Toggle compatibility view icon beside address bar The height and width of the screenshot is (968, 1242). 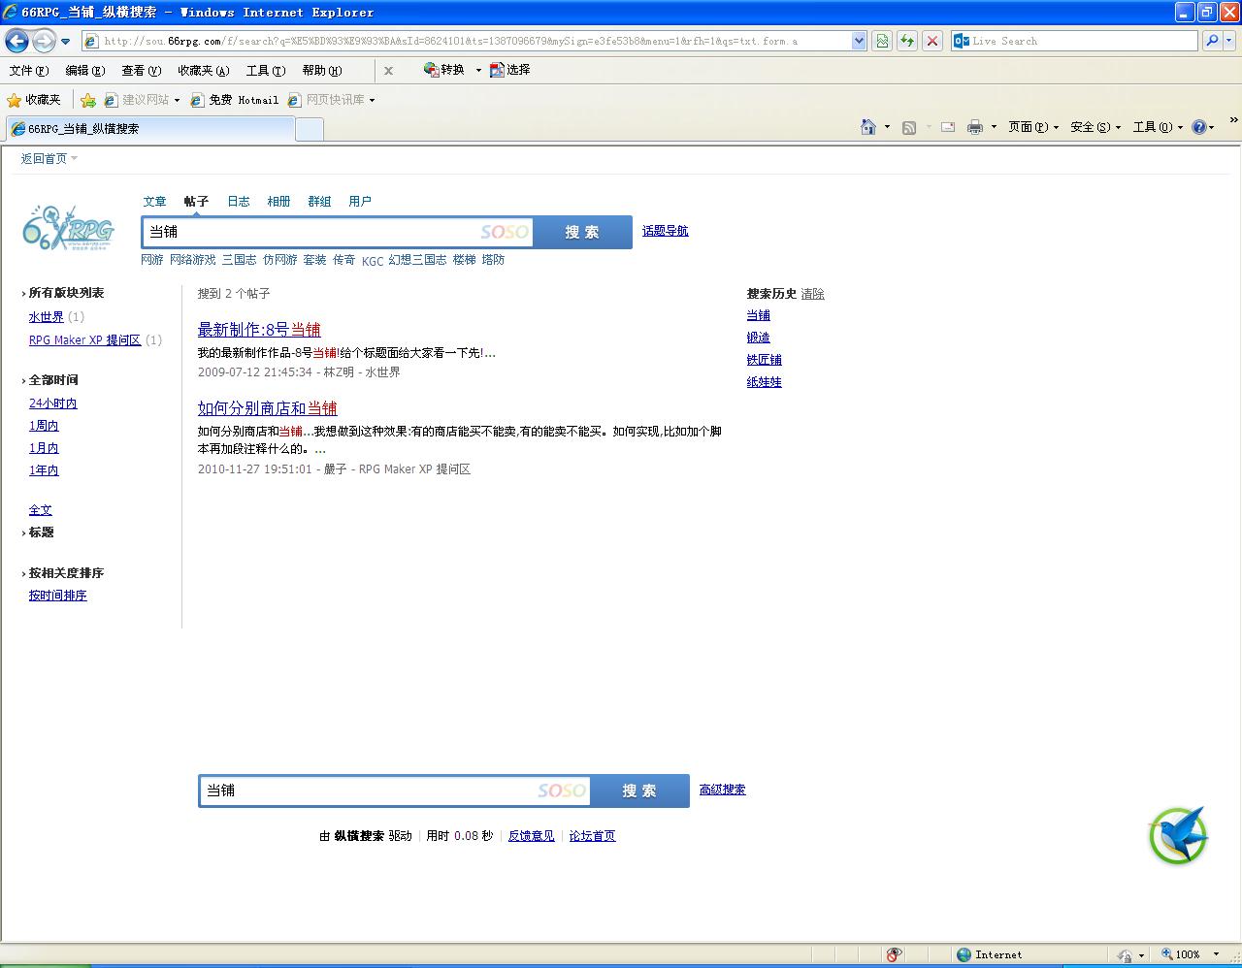tap(882, 41)
